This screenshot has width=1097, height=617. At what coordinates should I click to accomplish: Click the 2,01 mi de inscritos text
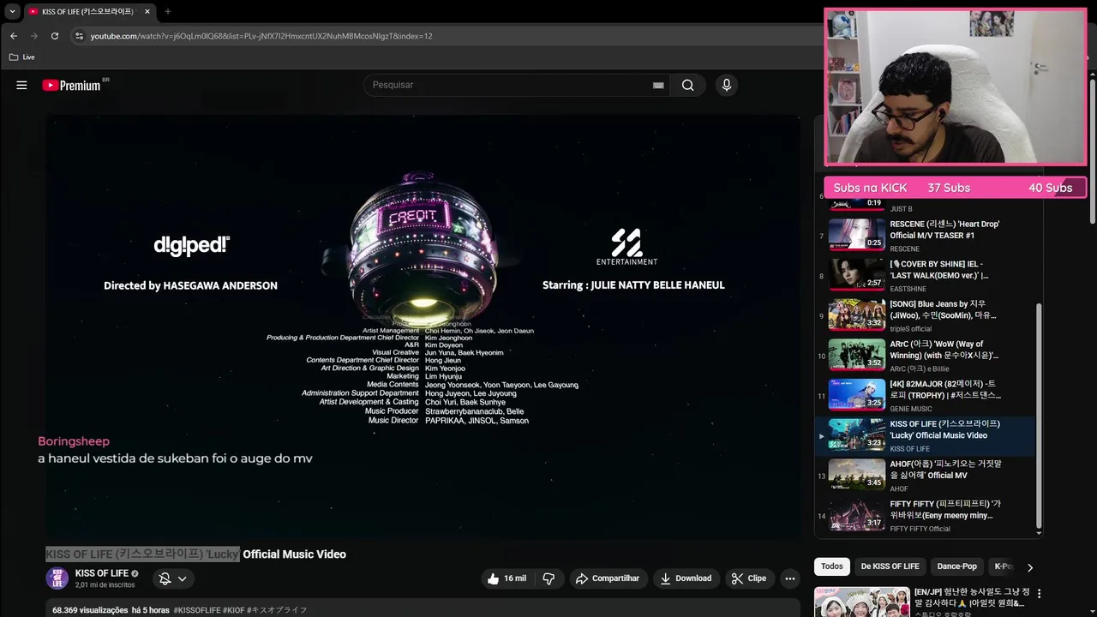pos(105,585)
